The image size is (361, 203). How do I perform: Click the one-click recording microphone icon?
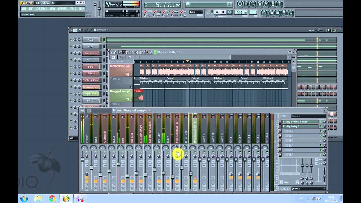pyautogui.click(x=266, y=4)
